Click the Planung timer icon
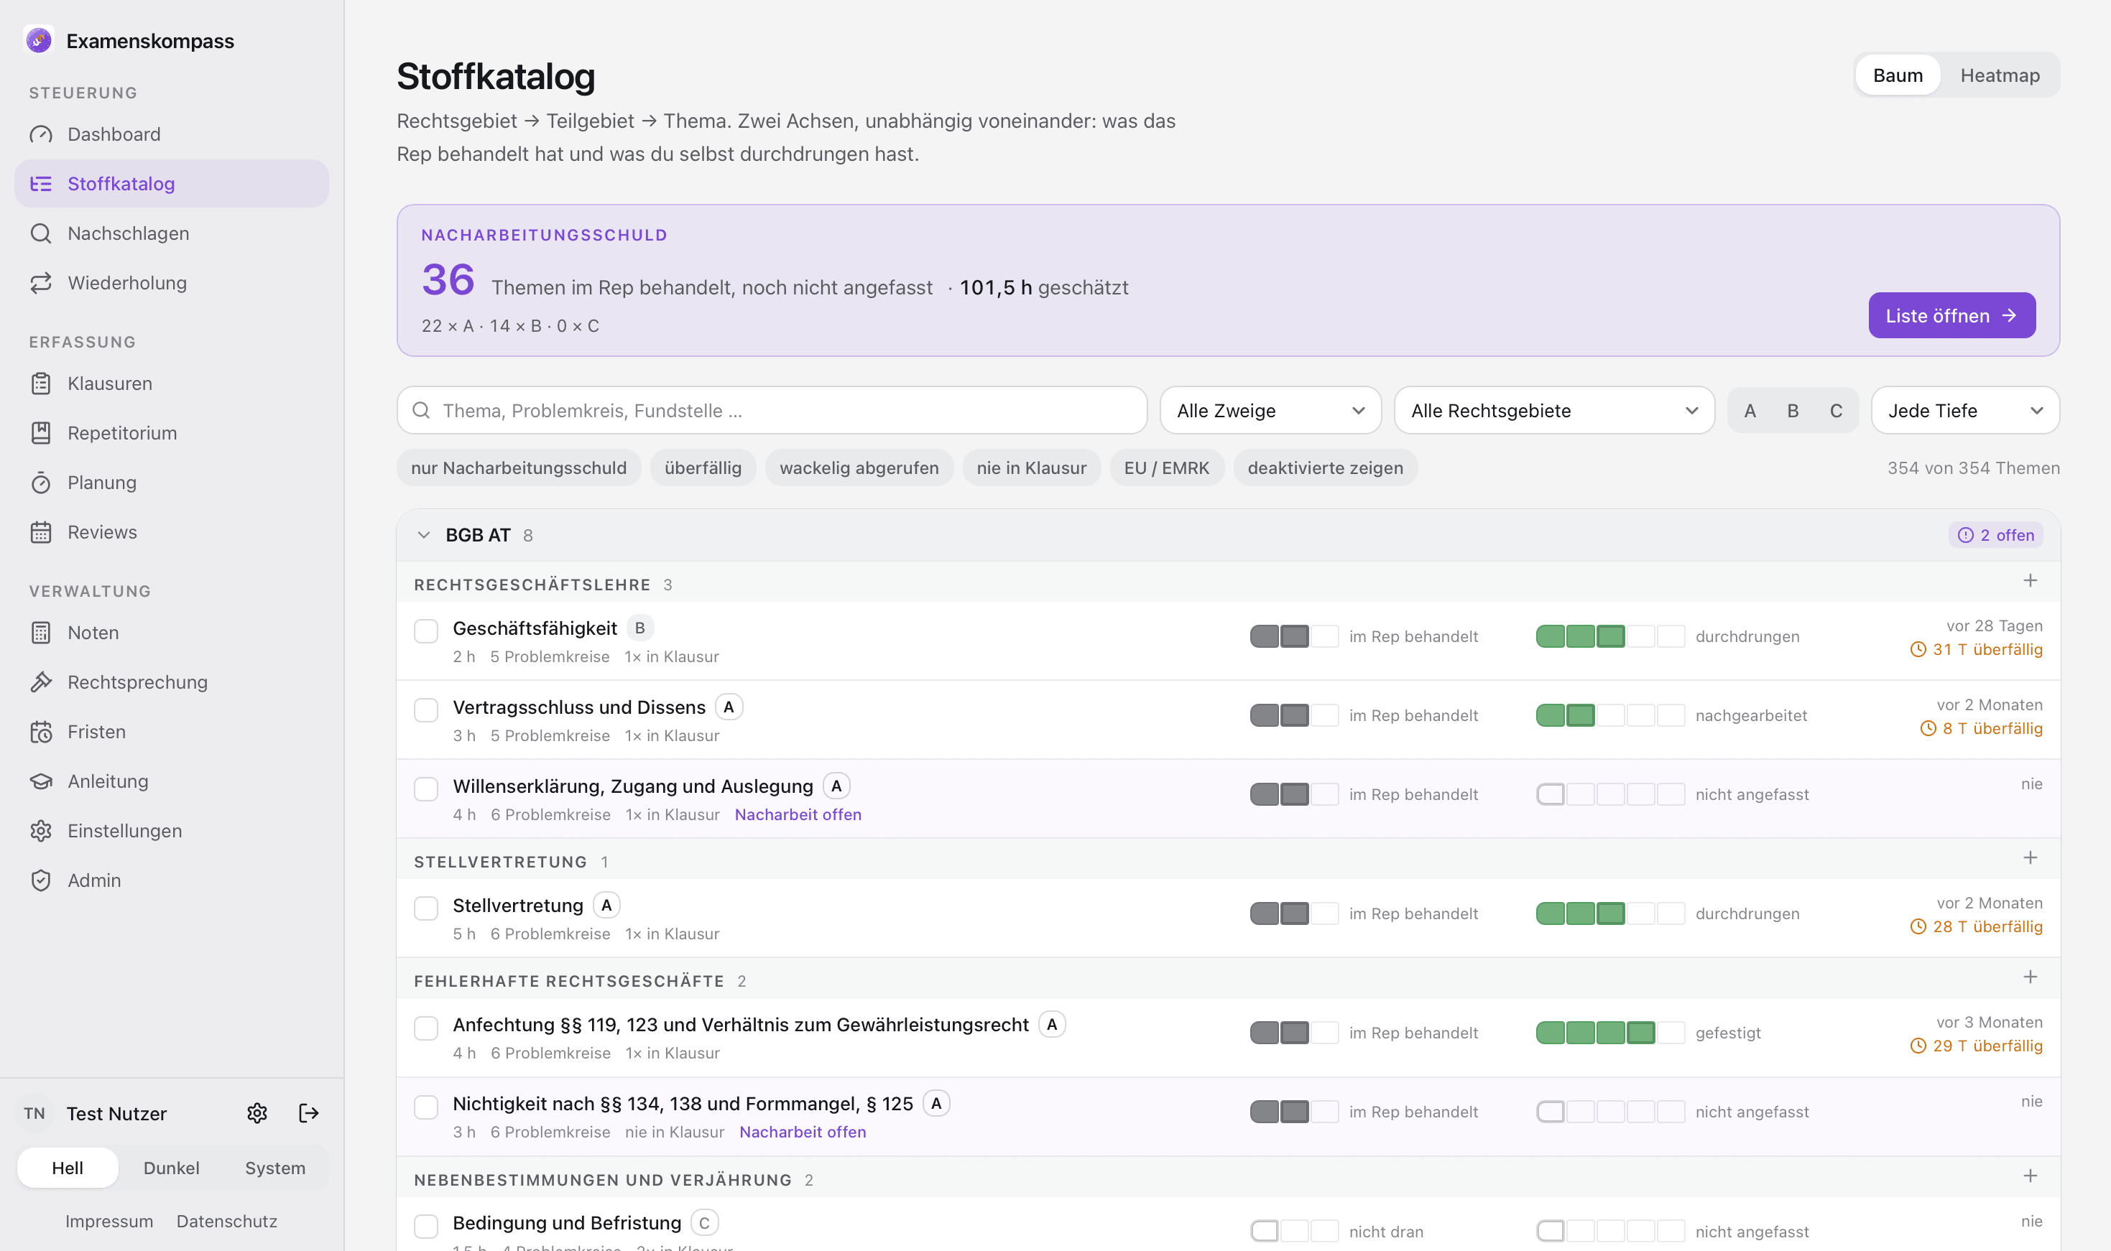Image resolution: width=2111 pixels, height=1251 pixels. (40, 483)
